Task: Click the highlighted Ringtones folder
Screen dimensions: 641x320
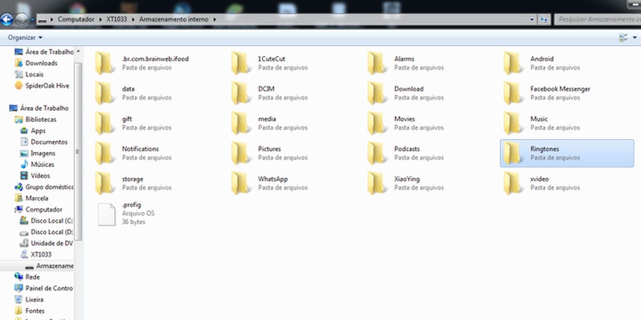Action: tap(567, 153)
